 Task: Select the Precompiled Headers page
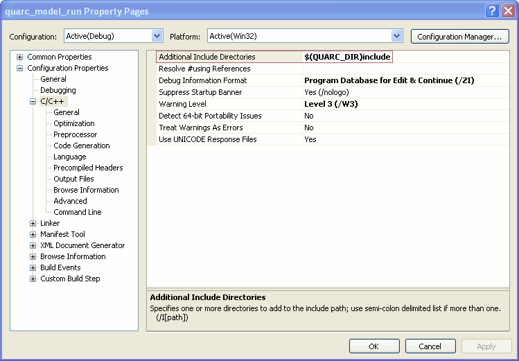88,168
